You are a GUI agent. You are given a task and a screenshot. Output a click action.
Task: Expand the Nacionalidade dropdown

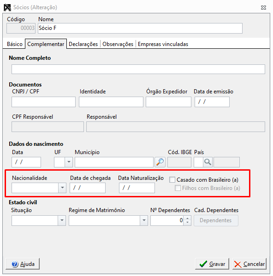(x=62, y=188)
